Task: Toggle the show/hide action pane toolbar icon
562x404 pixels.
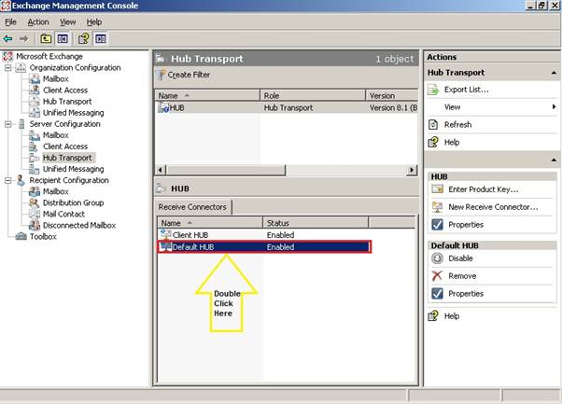Action: click(101, 38)
